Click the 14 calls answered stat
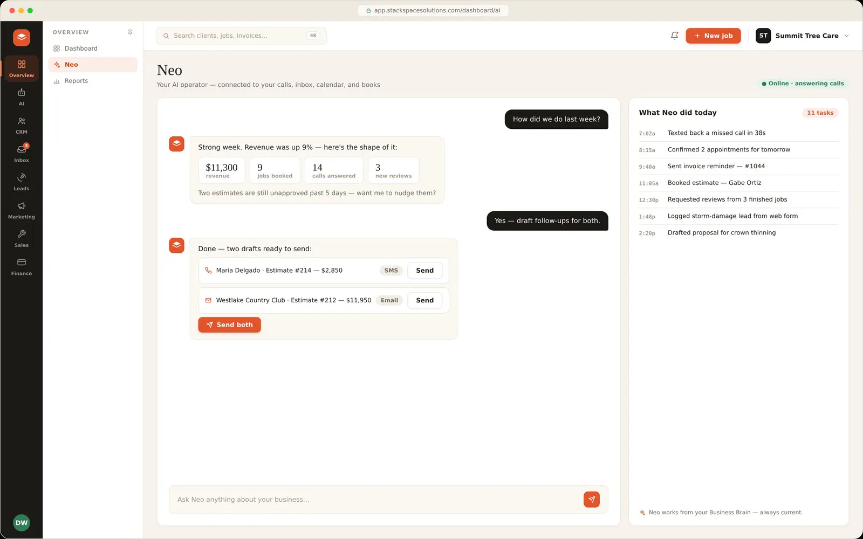 click(334, 170)
